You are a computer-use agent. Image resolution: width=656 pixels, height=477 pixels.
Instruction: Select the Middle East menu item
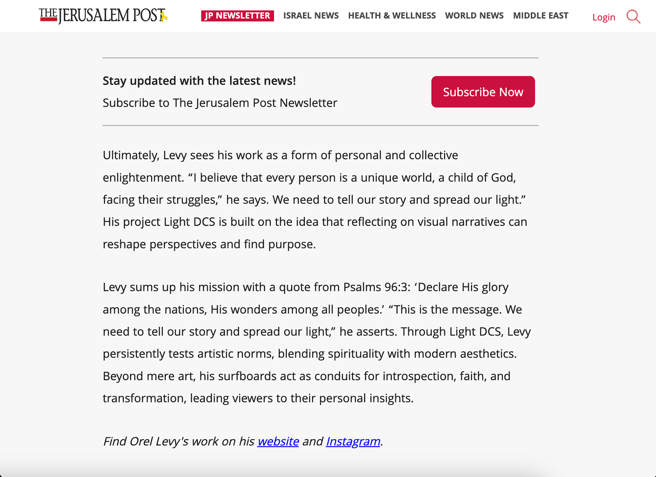click(x=541, y=16)
